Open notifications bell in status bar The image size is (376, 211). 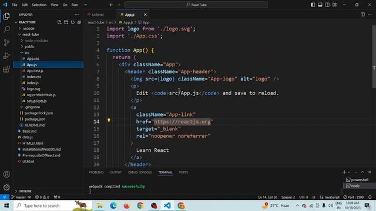[x=370, y=197]
